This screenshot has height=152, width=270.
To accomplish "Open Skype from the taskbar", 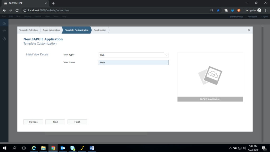I will click(73, 148).
